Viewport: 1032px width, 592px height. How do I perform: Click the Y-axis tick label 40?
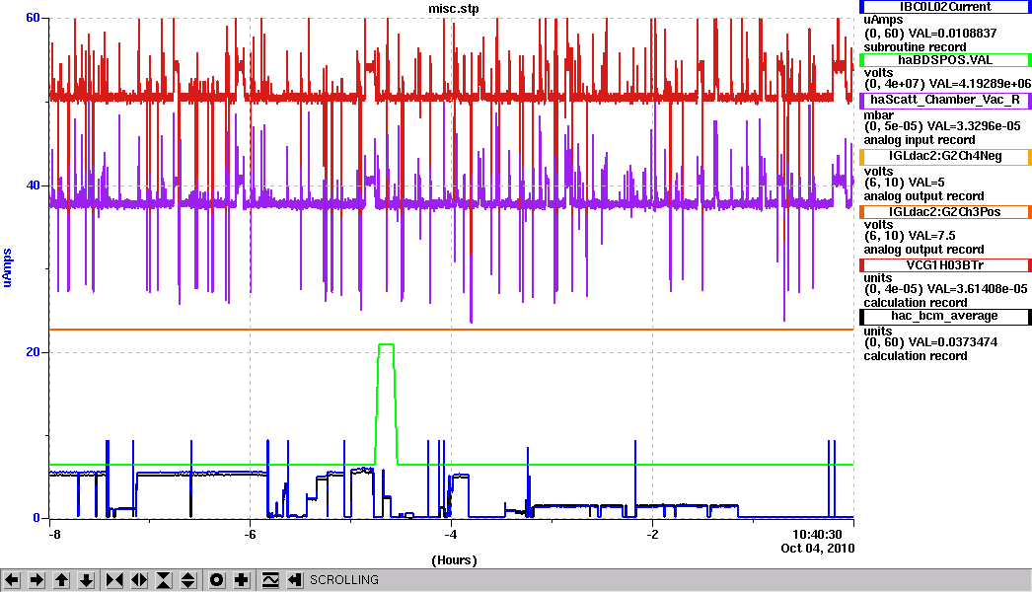[33, 185]
